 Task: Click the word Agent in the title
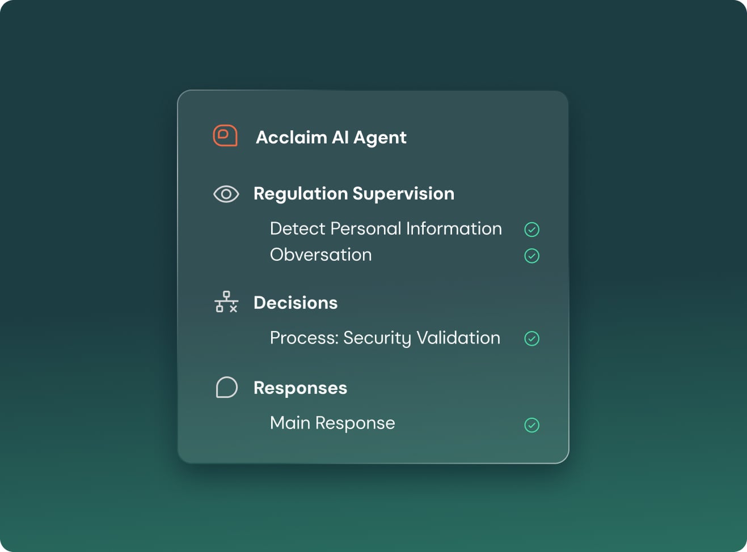click(380, 138)
